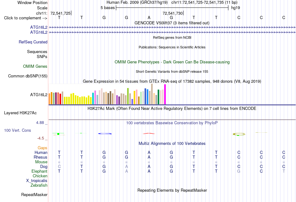The height and width of the screenshot is (202, 296).
Task: Select the Rhesus species label
Action: (x=41, y=157)
